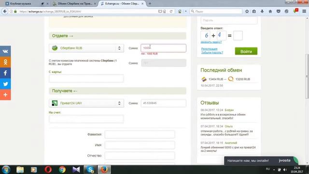This screenshot has width=309, height=174.
Task: Focus the Имя input field
Action: pos(140,145)
